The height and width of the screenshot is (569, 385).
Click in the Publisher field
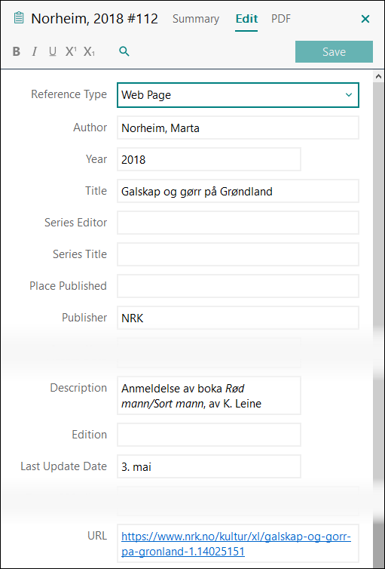238,318
